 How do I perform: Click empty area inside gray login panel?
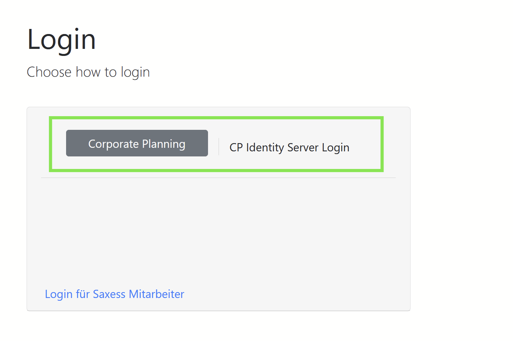coord(218,231)
